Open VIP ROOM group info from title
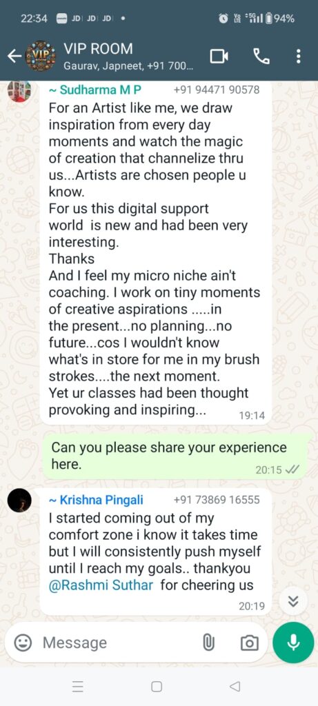Screen dimensions: 318x706 click(x=98, y=48)
